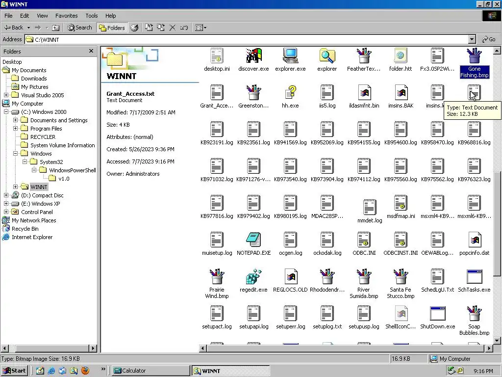Close the Folders pane
The image size is (502, 377).
pos(91,51)
